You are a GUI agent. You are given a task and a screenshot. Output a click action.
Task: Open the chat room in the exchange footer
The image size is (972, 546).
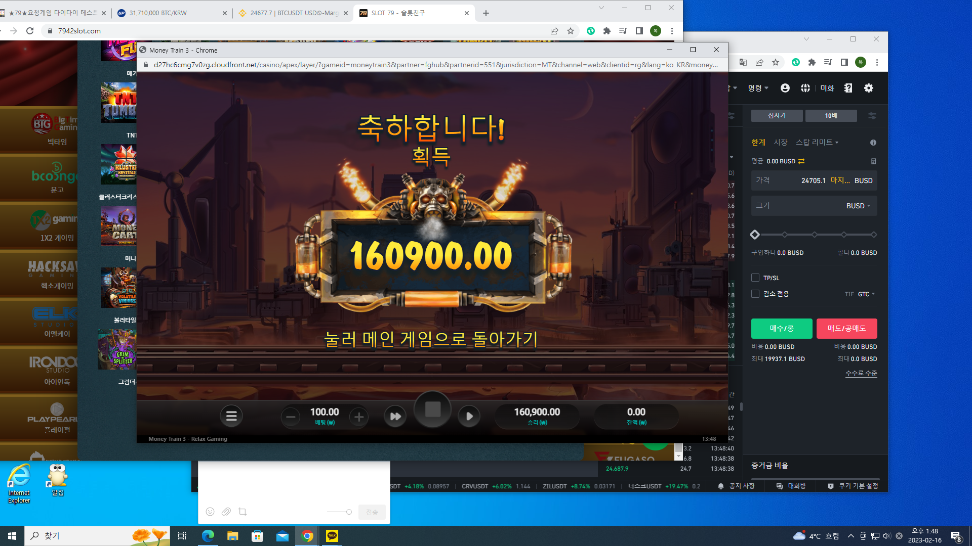pos(791,486)
